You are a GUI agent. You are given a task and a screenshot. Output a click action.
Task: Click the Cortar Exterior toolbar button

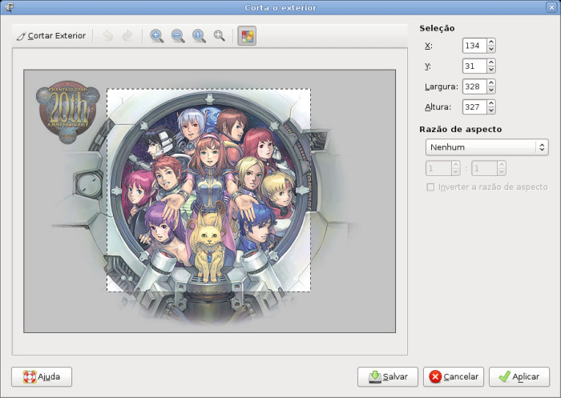coord(51,36)
